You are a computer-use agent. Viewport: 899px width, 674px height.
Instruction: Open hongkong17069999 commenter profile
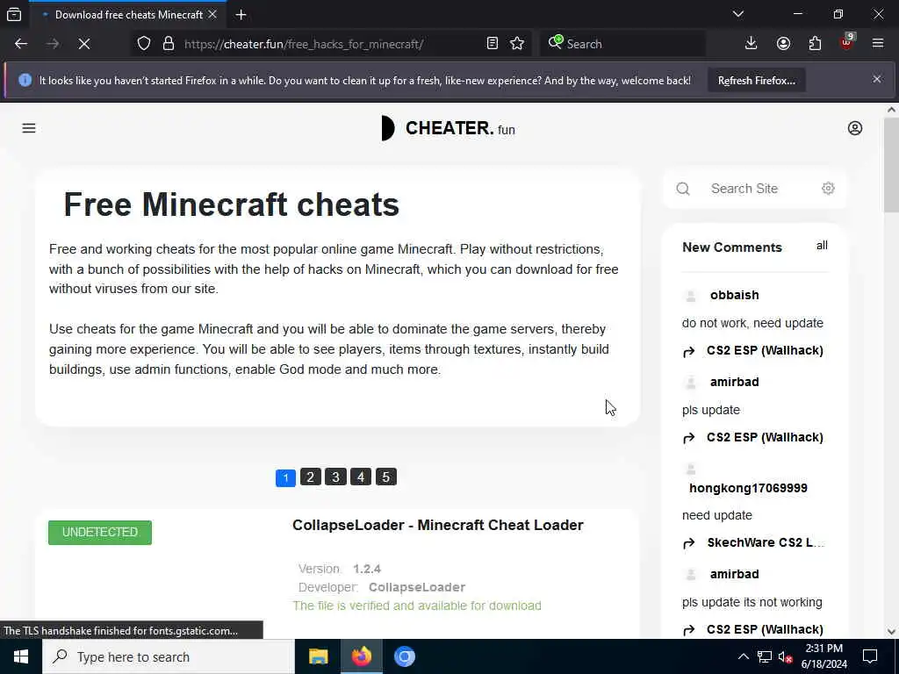(x=748, y=488)
